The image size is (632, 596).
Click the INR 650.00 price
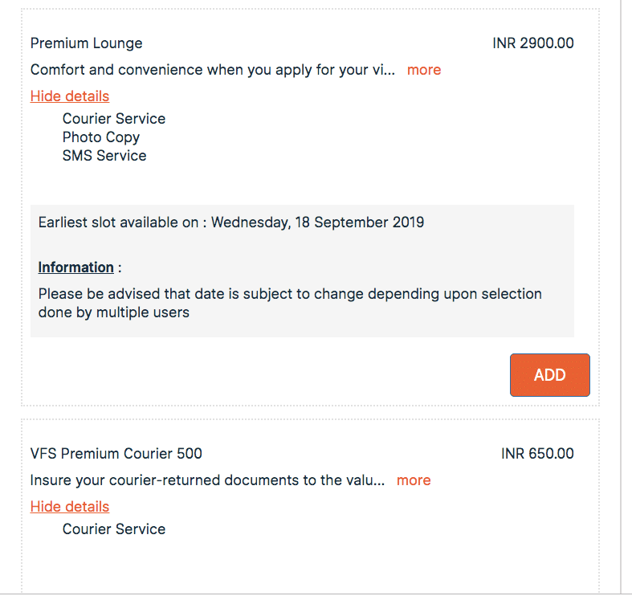(x=537, y=454)
